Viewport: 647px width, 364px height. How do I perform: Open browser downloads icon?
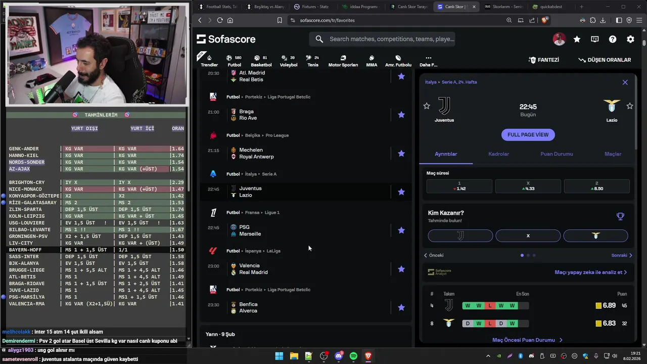pyautogui.click(x=603, y=20)
